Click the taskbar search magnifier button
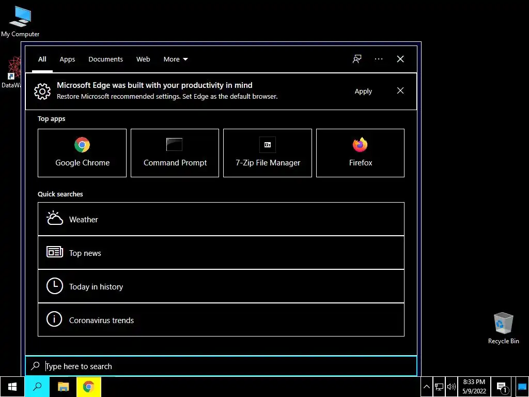This screenshot has height=397, width=529. click(x=37, y=387)
